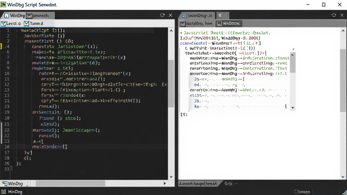The height and width of the screenshot is (195, 347).
Task: Click the horizontal scroll right arrow
Action: (x=164, y=183)
